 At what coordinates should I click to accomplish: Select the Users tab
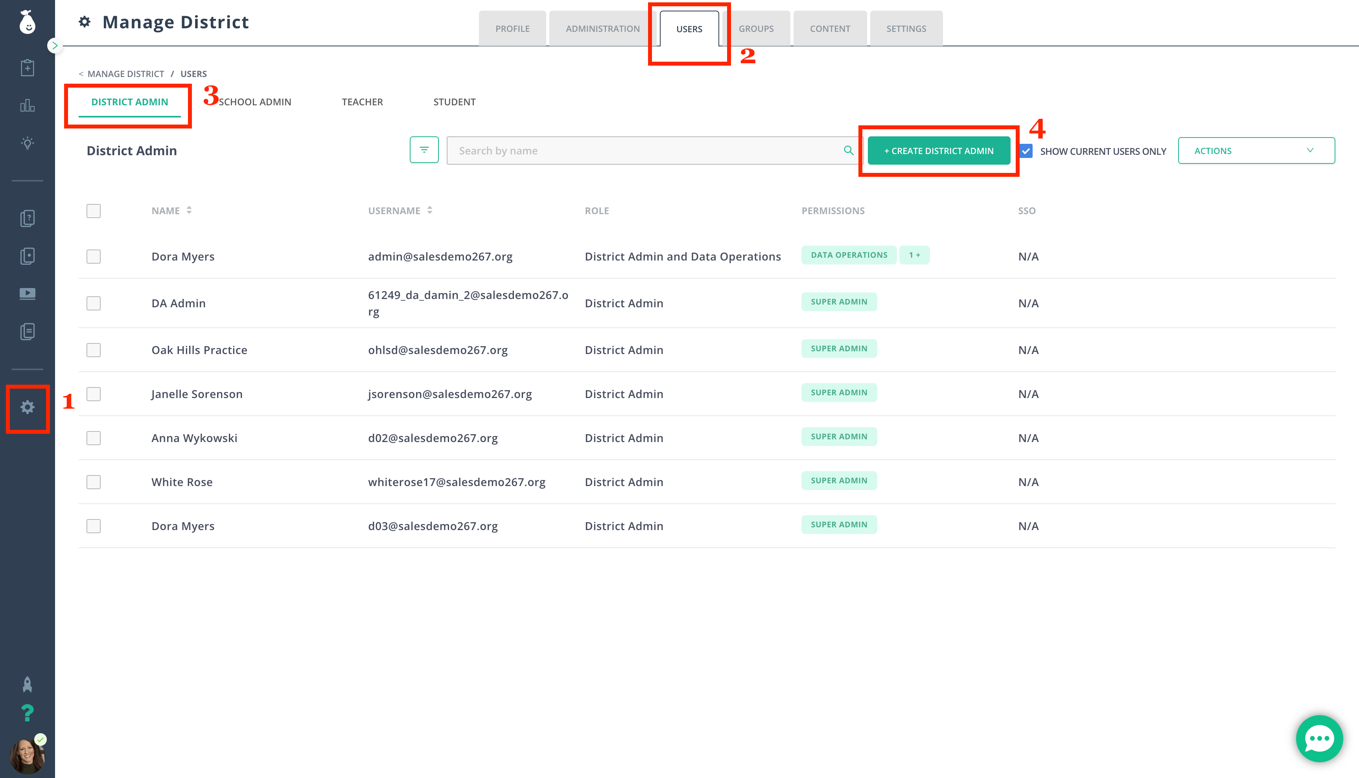pos(689,29)
